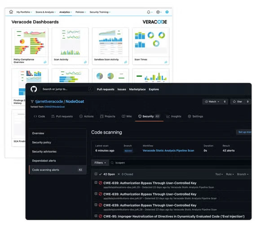Share the Scan Times dashboard
The width and height of the screenshot is (256, 238).
166,62
